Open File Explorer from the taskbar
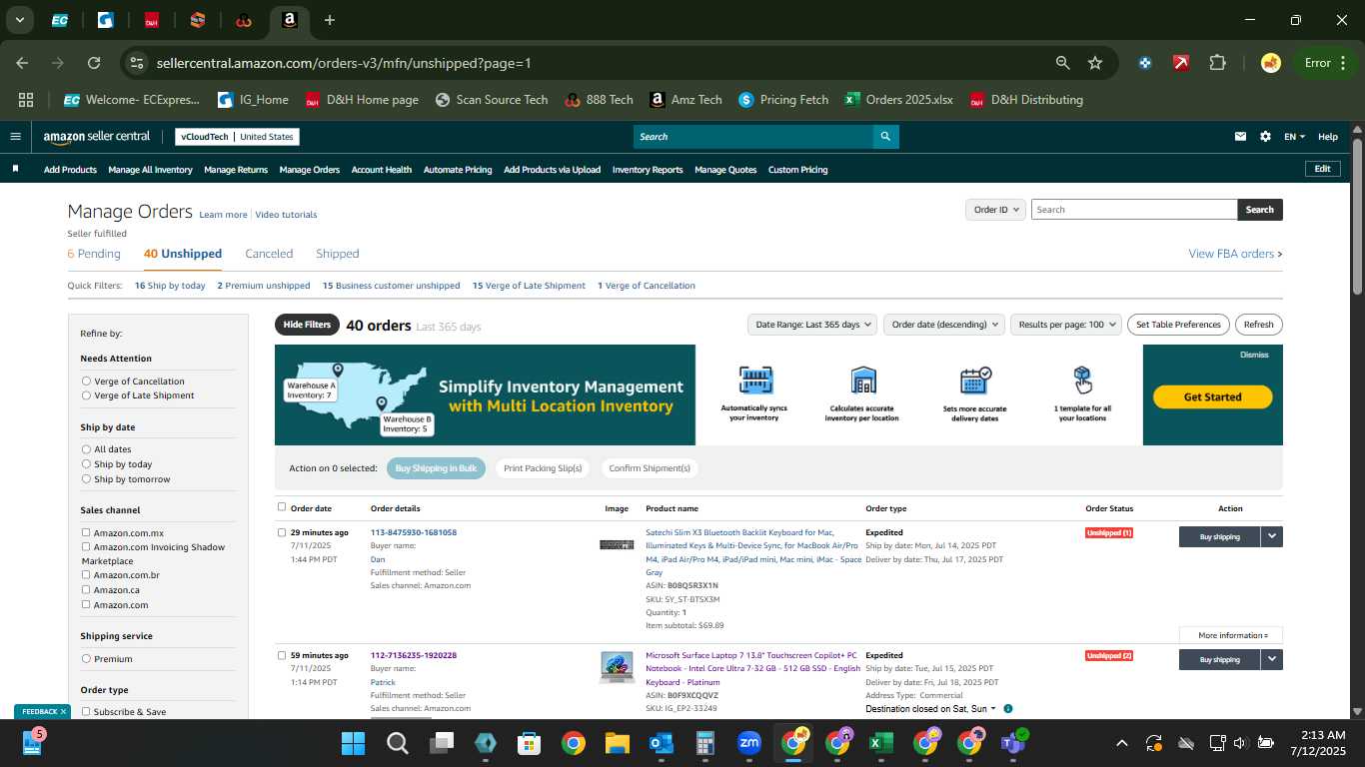Viewport: 1365px width, 767px height. 617,743
